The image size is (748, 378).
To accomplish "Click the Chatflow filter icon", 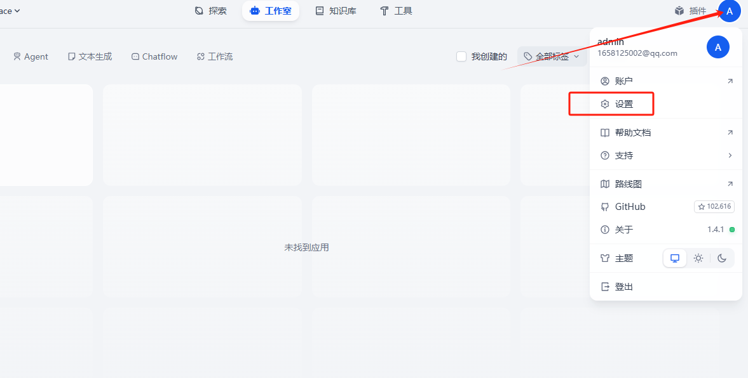I will pos(135,56).
